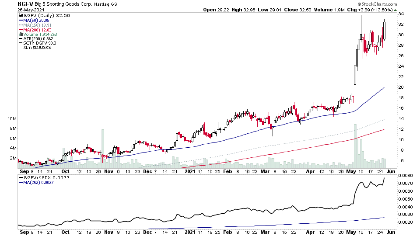Click the 20 price axis label
This screenshot has height=236, width=420.
401,87
